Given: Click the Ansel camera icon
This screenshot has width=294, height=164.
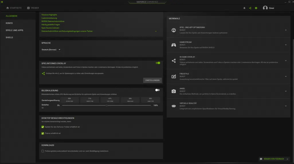Looking at the screenshot, I should tap(174, 91).
